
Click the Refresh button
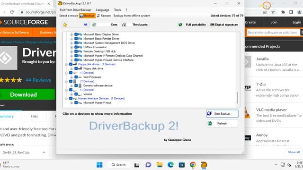pos(222,123)
